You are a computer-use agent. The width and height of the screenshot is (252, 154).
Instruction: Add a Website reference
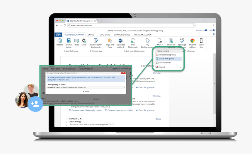59,42
